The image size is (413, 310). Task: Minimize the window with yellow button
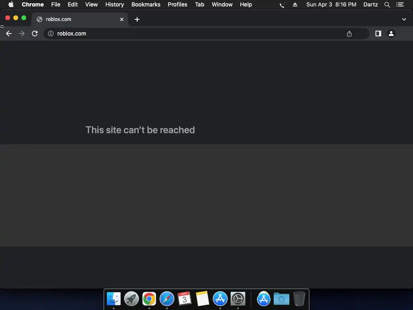[x=16, y=18]
